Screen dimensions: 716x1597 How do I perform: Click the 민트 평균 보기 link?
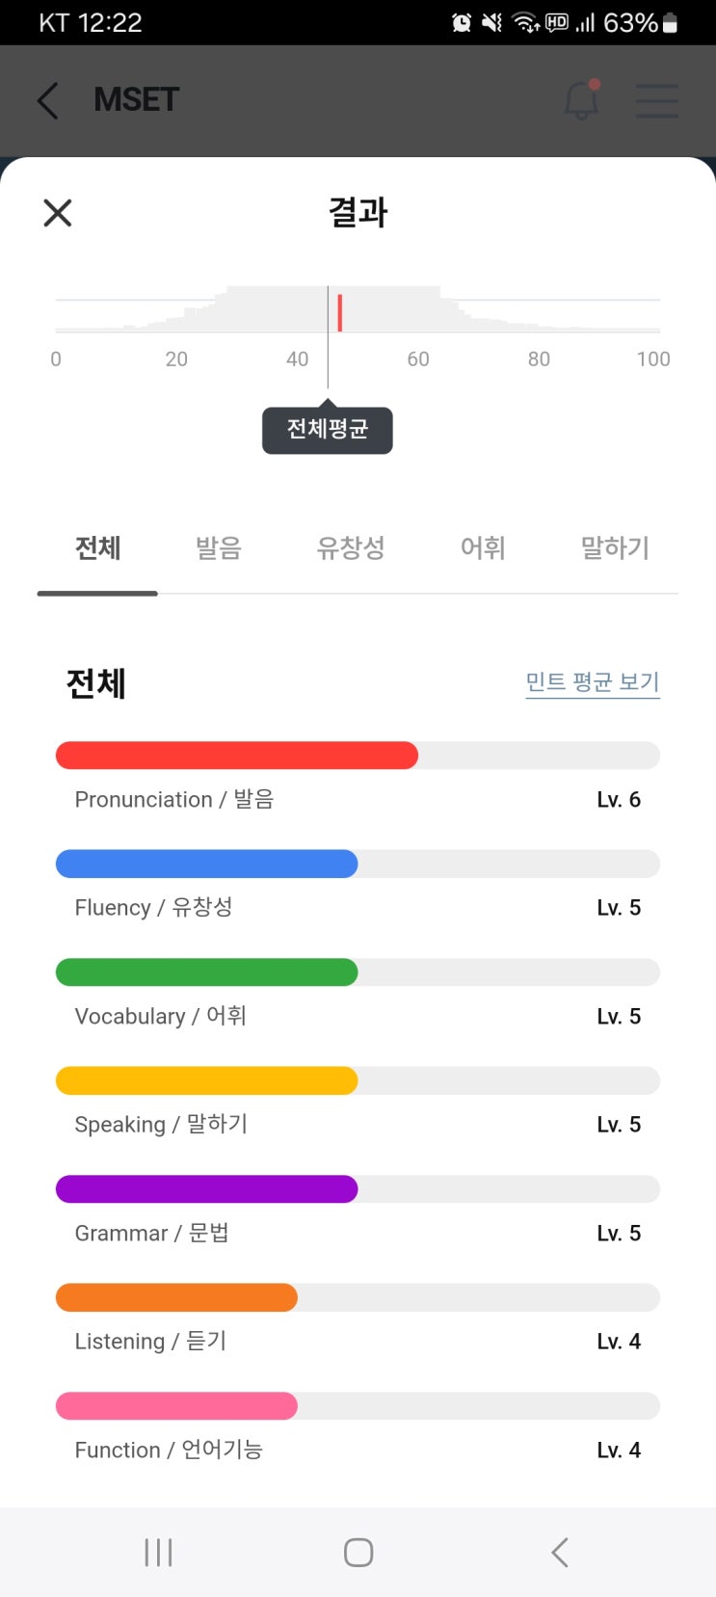click(x=592, y=682)
